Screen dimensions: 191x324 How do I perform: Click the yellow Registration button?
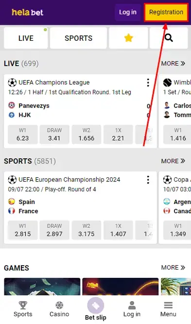click(x=166, y=12)
